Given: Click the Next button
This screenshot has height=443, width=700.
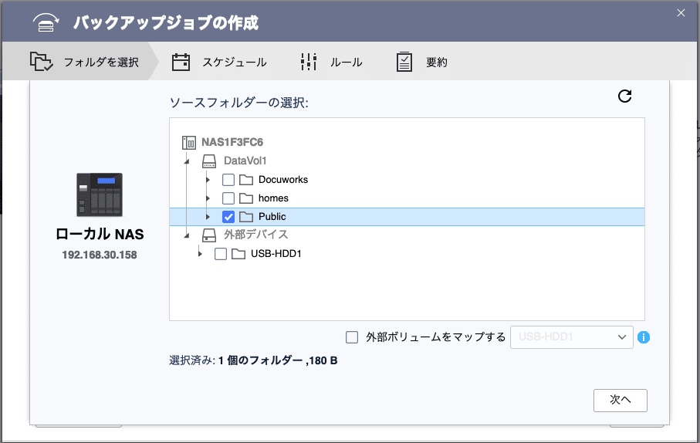Looking at the screenshot, I should click(x=620, y=400).
